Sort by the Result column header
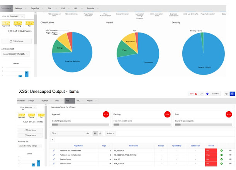236x170 pixels. click(x=211, y=146)
